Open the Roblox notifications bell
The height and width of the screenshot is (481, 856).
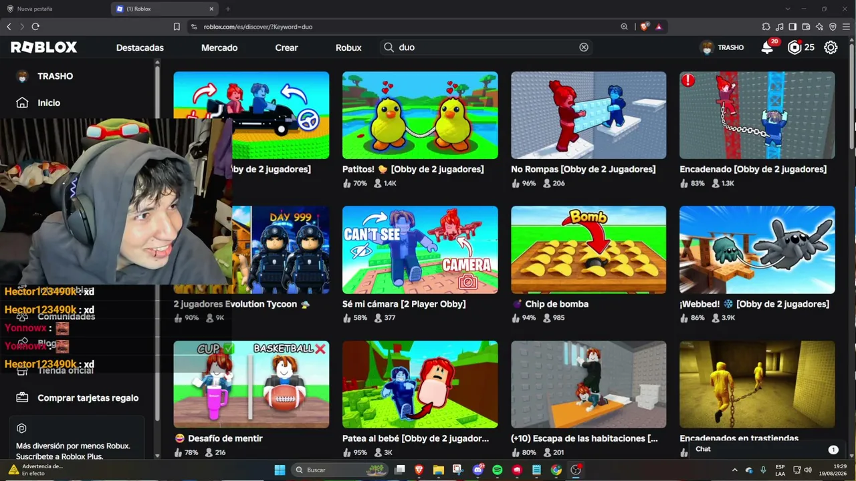(x=767, y=47)
